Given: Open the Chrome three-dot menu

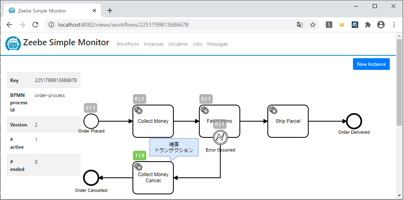Looking at the screenshot, I should [394, 25].
